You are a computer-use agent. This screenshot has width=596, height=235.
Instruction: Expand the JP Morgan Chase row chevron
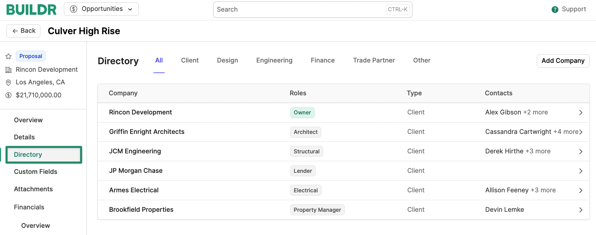pyautogui.click(x=581, y=171)
